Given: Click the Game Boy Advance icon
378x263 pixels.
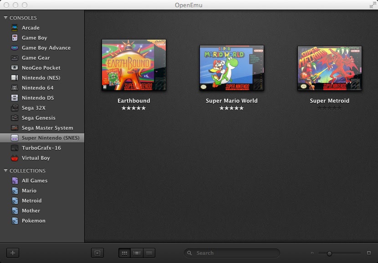Looking at the screenshot, I should coord(15,48).
